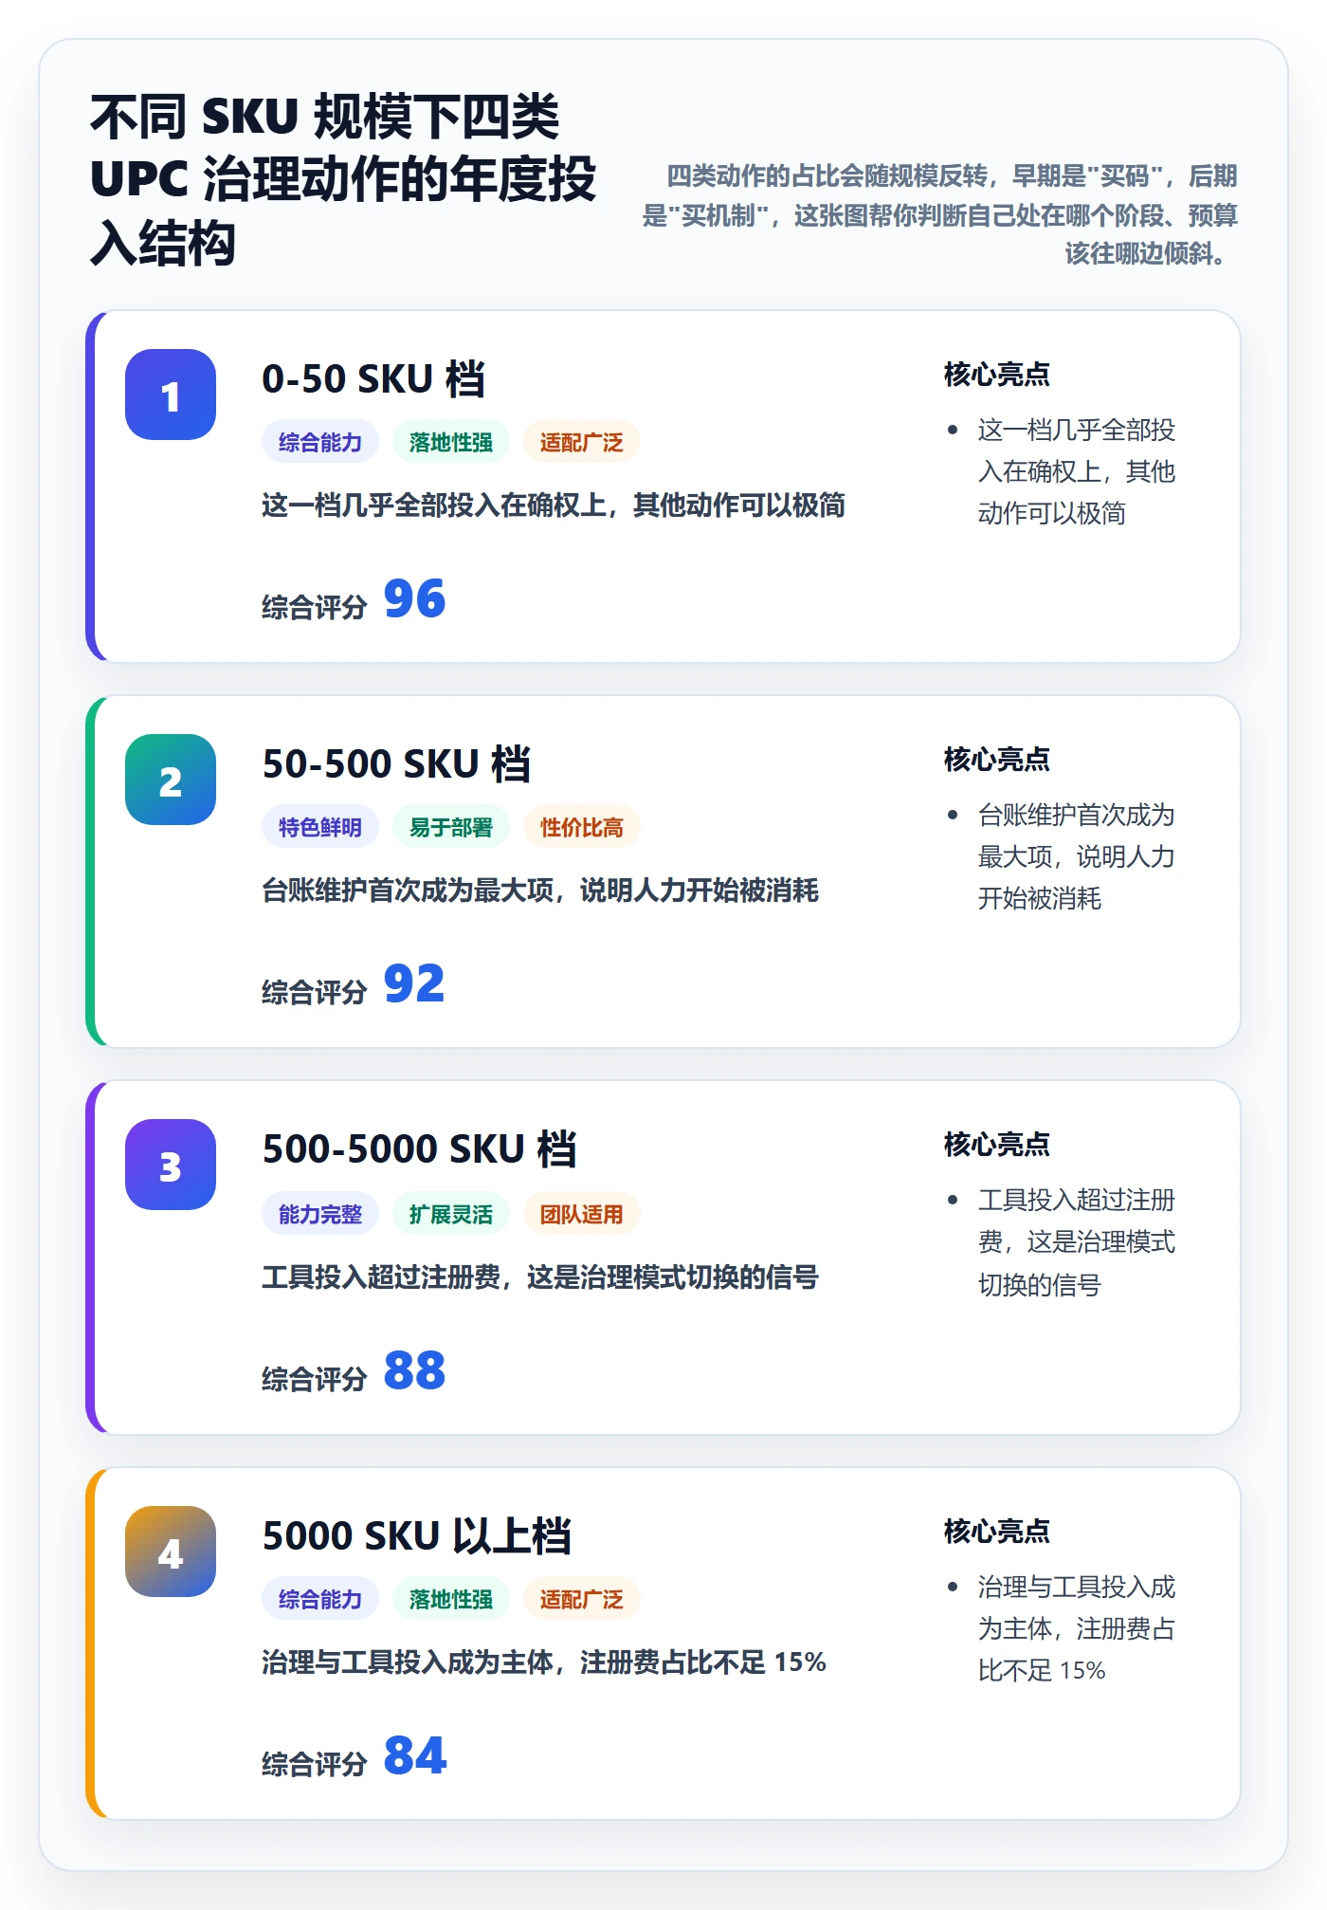Click the score value 96
This screenshot has height=1910, width=1327.
(414, 599)
